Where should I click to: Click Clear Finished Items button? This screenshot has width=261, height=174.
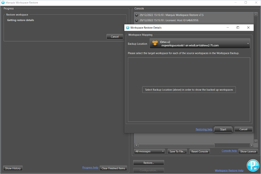click(113, 168)
